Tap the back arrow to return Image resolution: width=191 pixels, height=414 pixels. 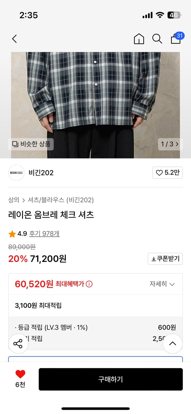pyautogui.click(x=14, y=39)
